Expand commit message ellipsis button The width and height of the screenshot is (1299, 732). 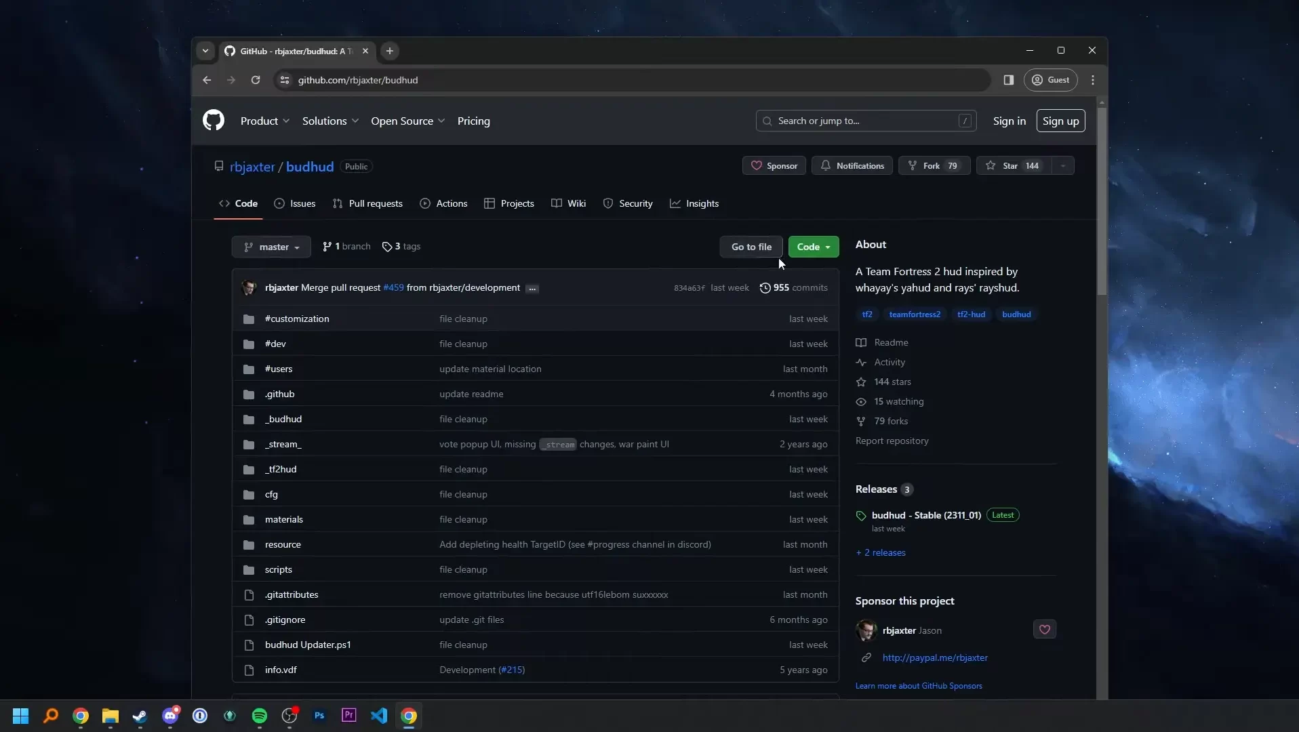click(x=532, y=289)
